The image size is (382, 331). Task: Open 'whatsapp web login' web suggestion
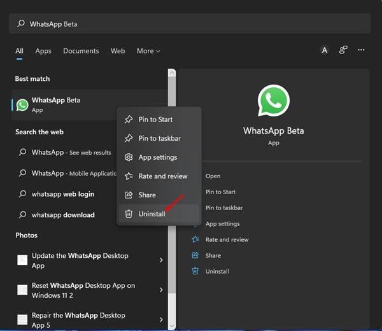(x=63, y=194)
